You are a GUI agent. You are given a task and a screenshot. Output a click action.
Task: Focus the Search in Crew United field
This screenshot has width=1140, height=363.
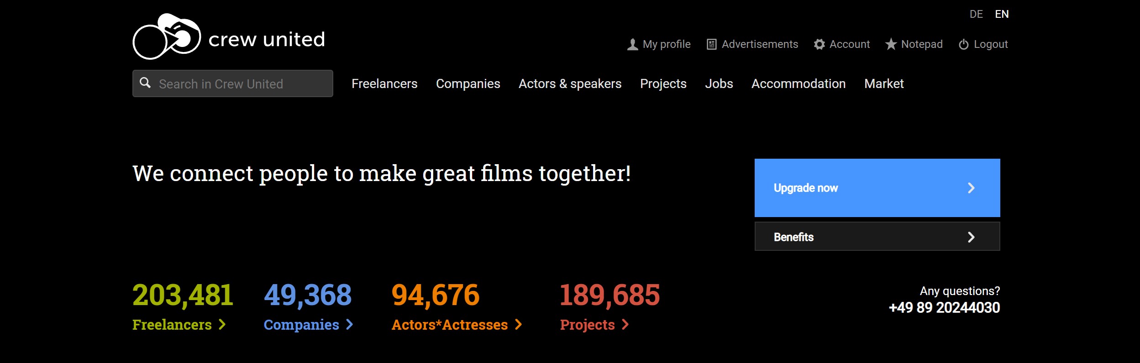242,84
